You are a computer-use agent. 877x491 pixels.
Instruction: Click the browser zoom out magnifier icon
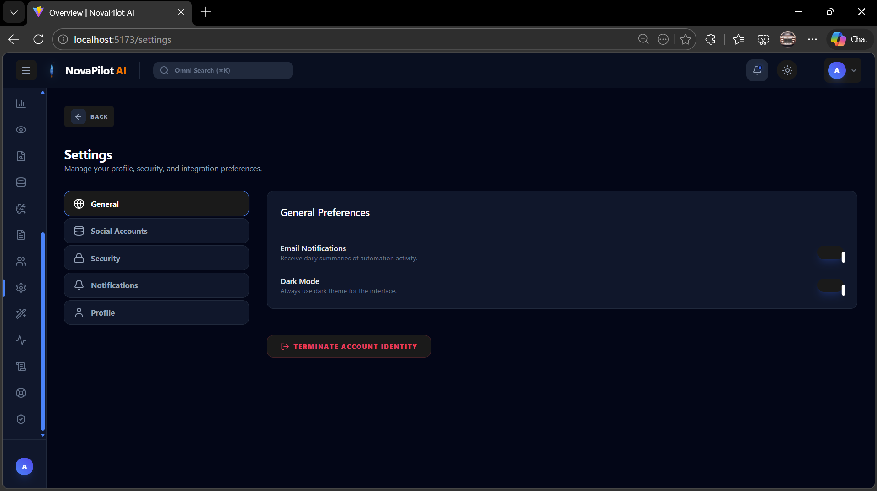pos(643,39)
